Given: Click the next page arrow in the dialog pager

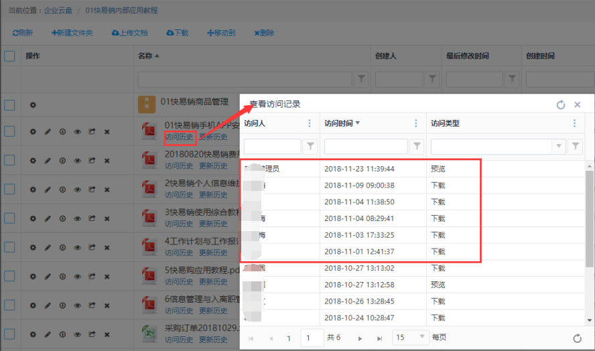Looking at the screenshot, I should 360,338.
